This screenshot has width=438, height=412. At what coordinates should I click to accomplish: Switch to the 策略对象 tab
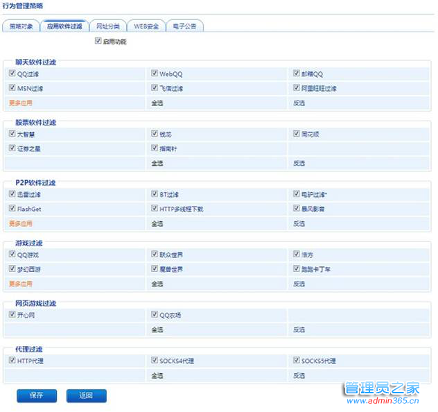pyautogui.click(x=21, y=26)
